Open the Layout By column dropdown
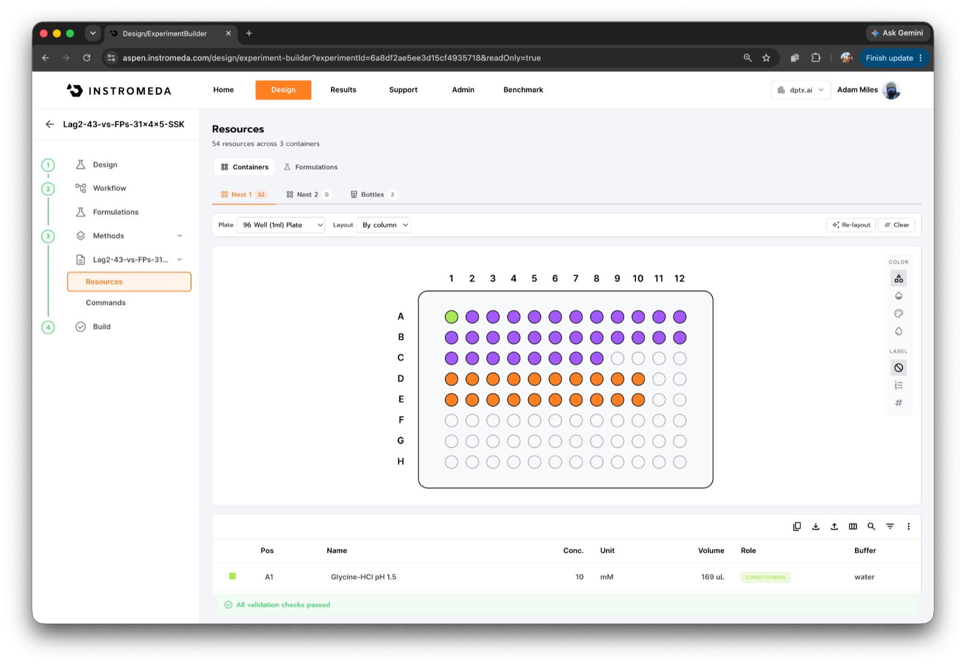966x666 pixels. pos(383,225)
